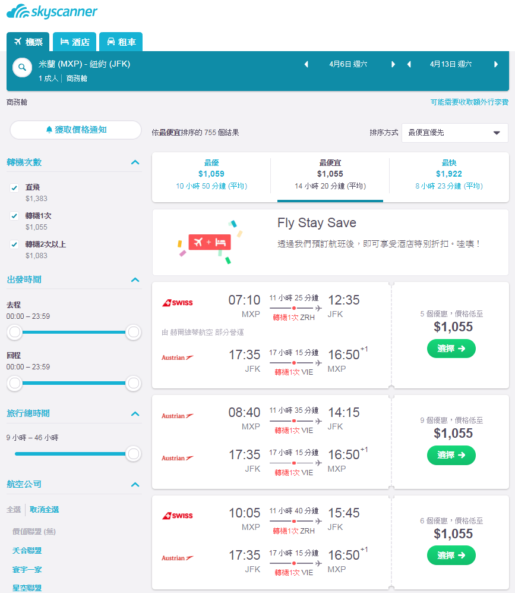Viewport: 515px width, 593px height.
Task: Click the bed icon in 酒店 tab
Action: pyautogui.click(x=64, y=41)
